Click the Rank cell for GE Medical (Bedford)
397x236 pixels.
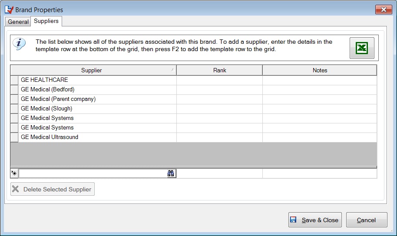click(x=219, y=90)
